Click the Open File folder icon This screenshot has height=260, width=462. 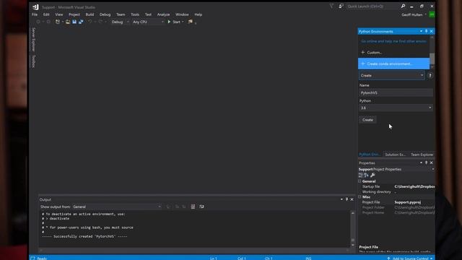click(68, 22)
